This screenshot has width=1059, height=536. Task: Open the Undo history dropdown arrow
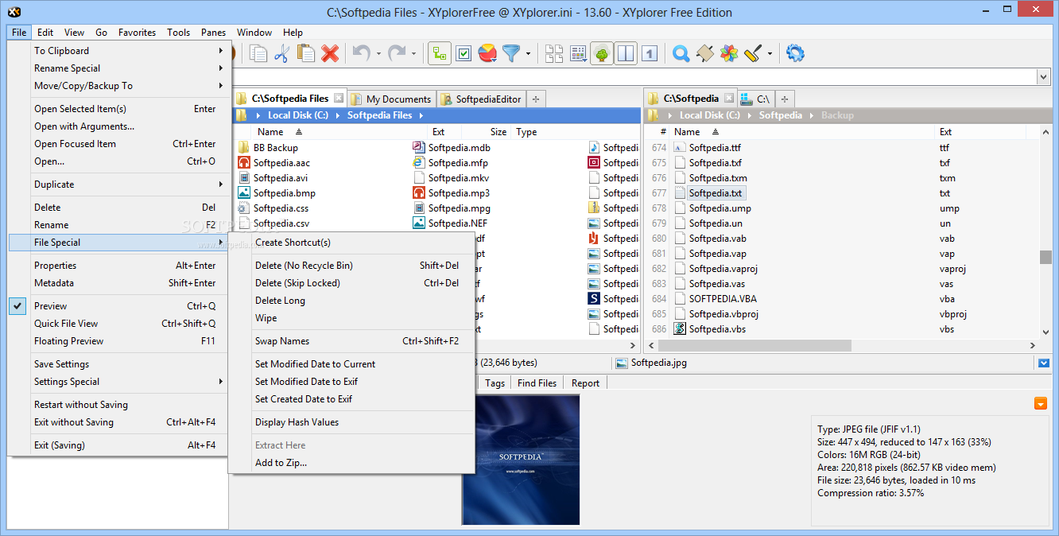(x=378, y=54)
